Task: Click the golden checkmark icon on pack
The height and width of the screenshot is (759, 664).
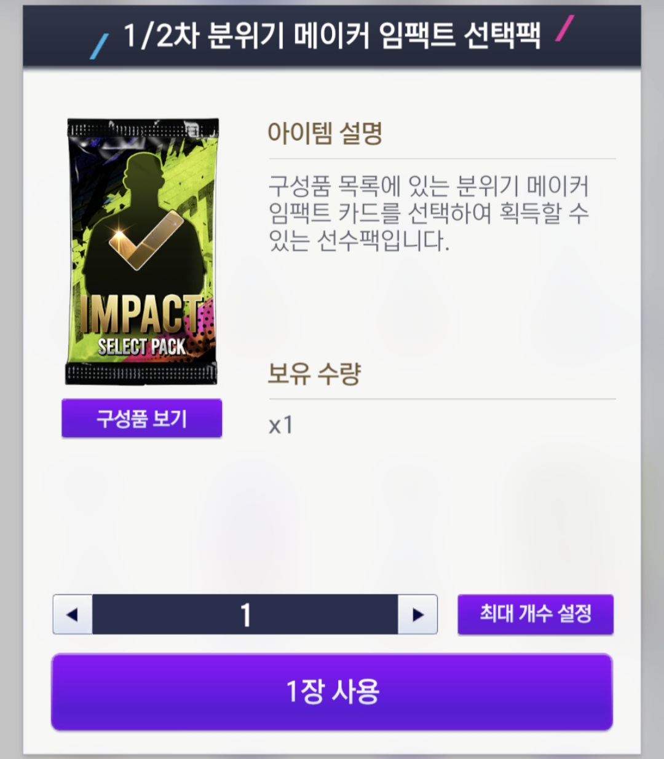Action: [146, 240]
